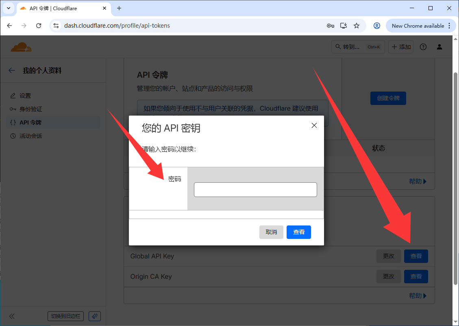The height and width of the screenshot is (326, 459).
Task: Bookmark this page with star icon
Action: click(x=357, y=26)
